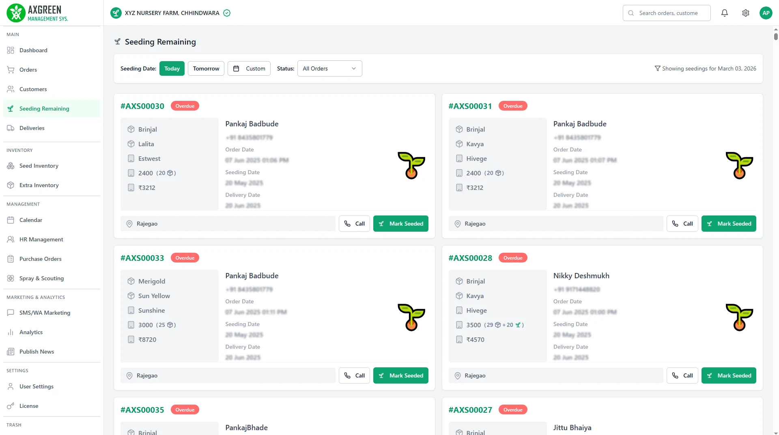Click the verified badge next to farm name
779x435 pixels.
[x=227, y=13]
